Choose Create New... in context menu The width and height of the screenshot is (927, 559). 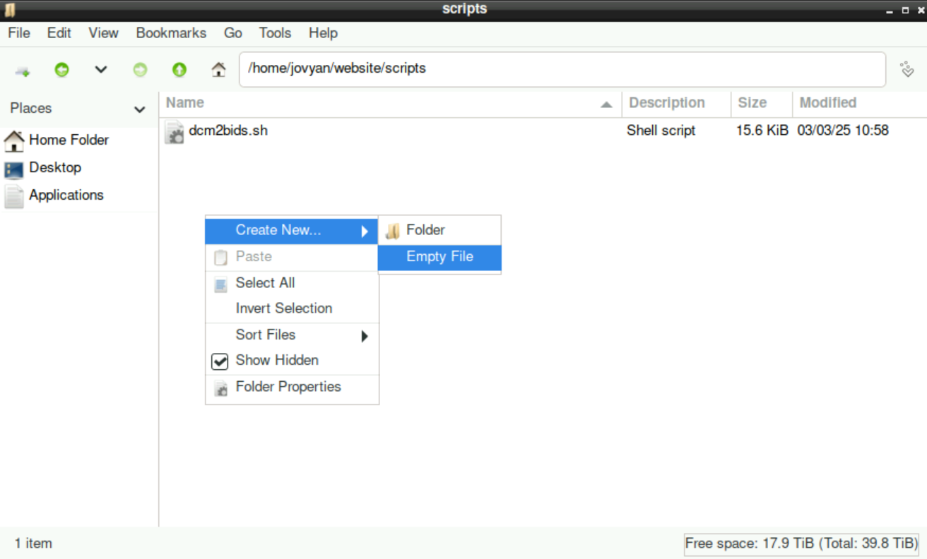click(292, 231)
